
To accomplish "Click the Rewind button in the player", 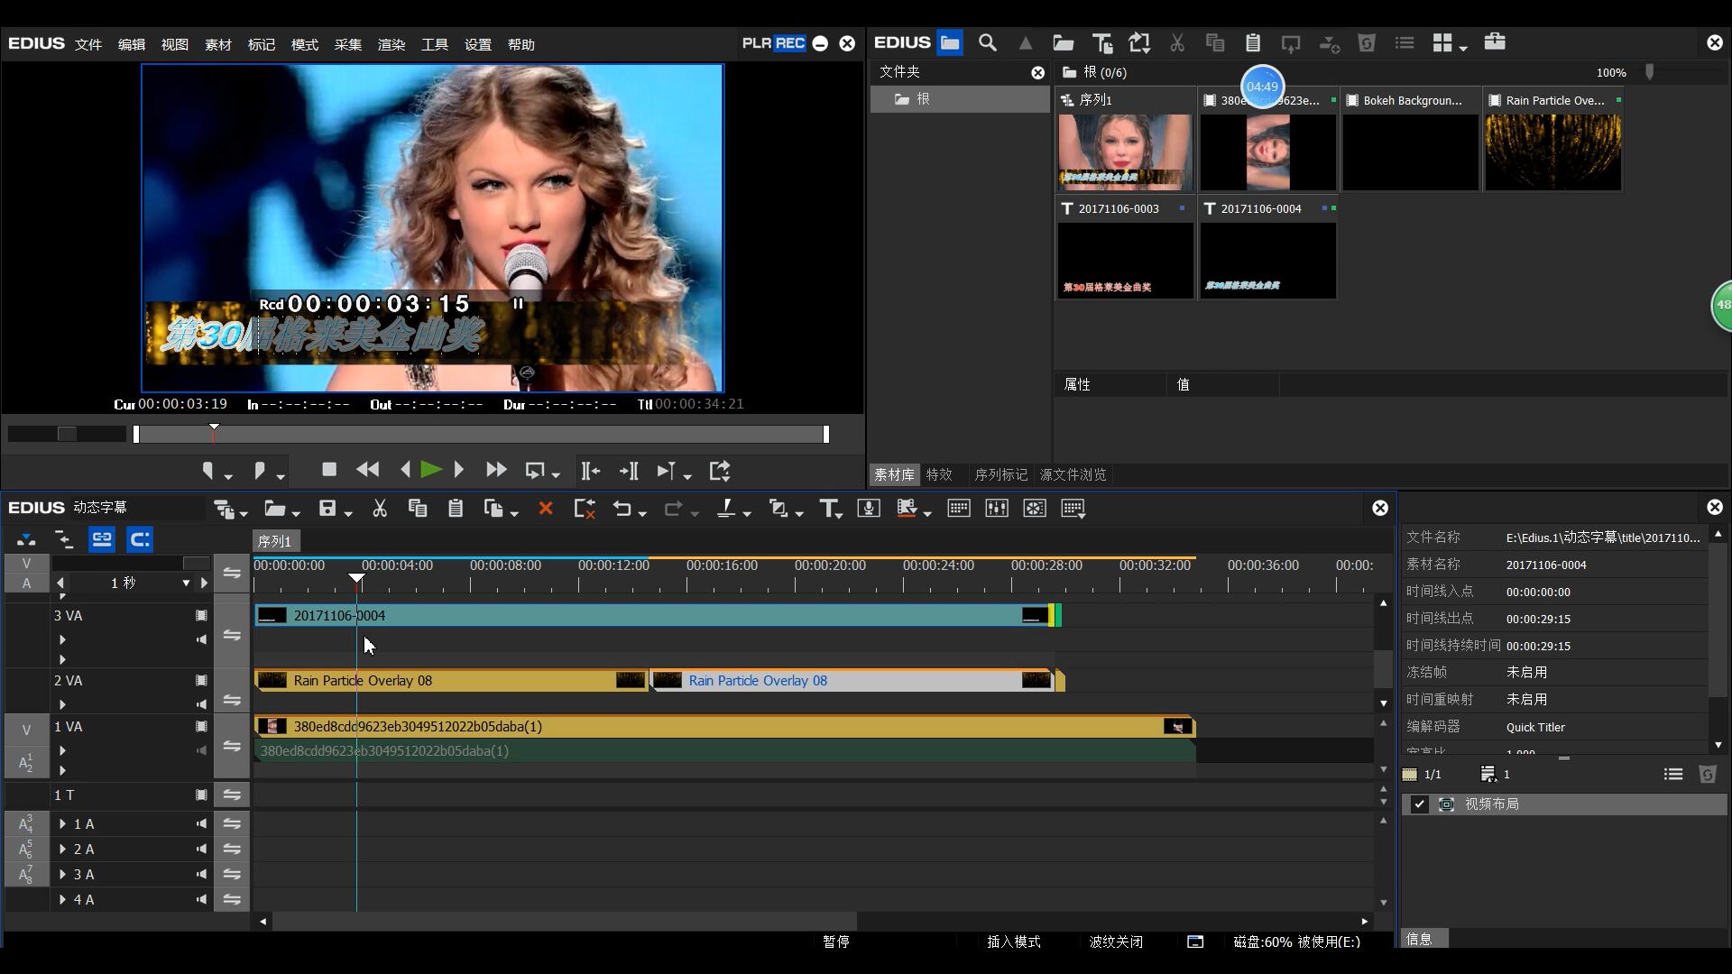I will pos(367,470).
